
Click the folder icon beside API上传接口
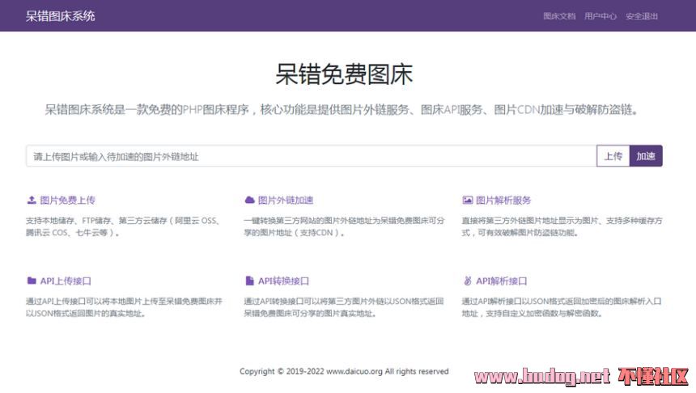[x=32, y=281]
